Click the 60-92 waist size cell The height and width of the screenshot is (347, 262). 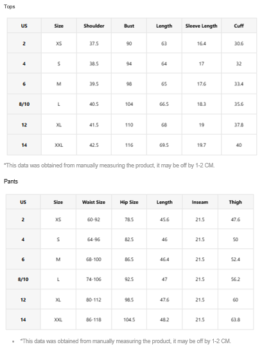point(94,219)
